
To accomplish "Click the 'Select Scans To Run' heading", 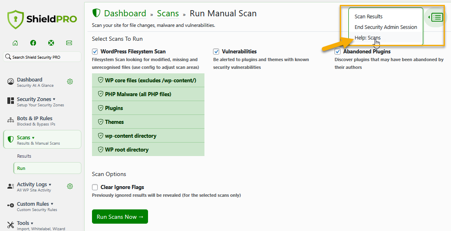I will point(117,39).
